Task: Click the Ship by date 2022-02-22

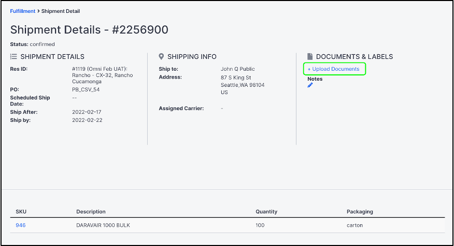Action: 87,120
